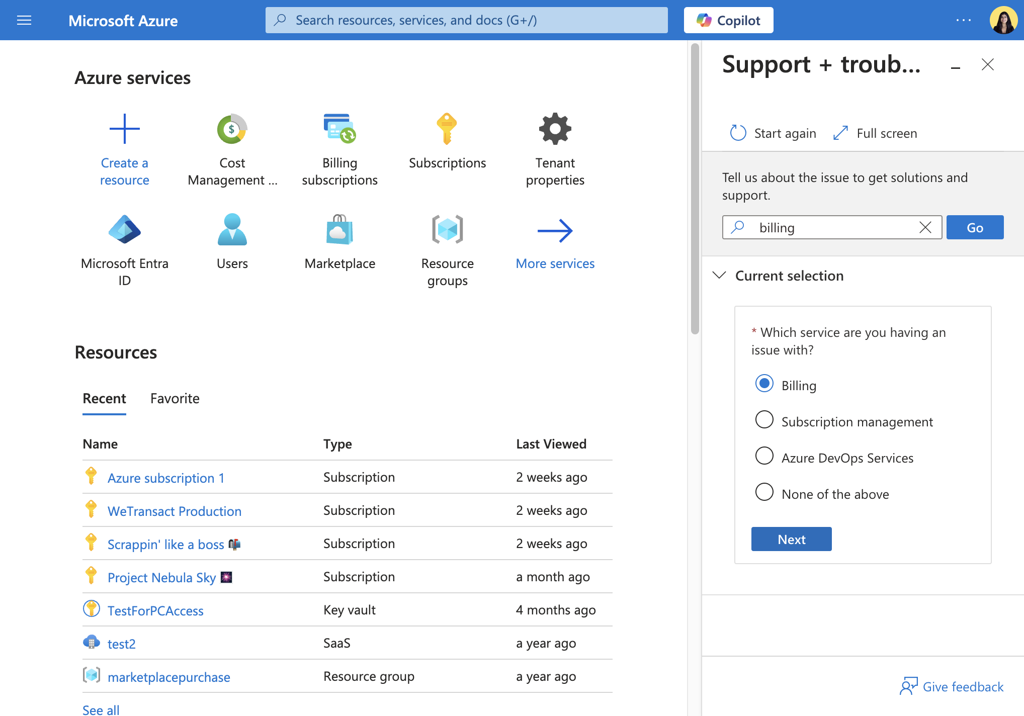Click the Key vault icon beside TestForPCAccess
Viewport: 1024px width, 716px height.
pyautogui.click(x=91, y=609)
